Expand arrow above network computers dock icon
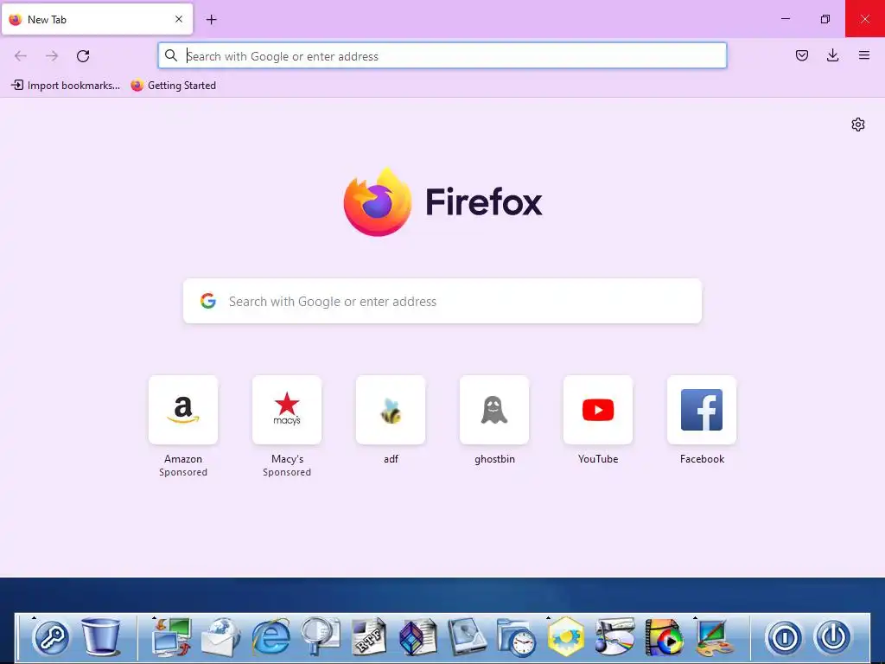The image size is (885, 664). point(154,617)
